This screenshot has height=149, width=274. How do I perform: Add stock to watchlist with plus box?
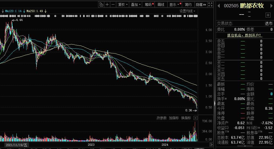pyautogui.click(x=268, y=15)
